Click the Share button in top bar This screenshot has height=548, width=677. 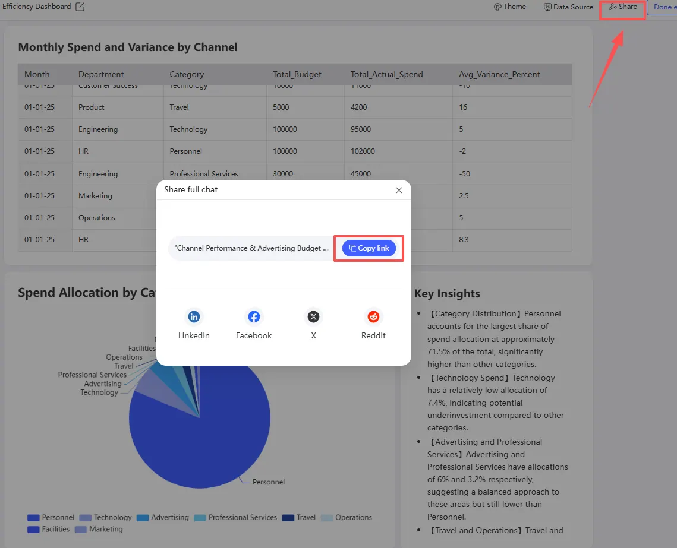(x=622, y=7)
